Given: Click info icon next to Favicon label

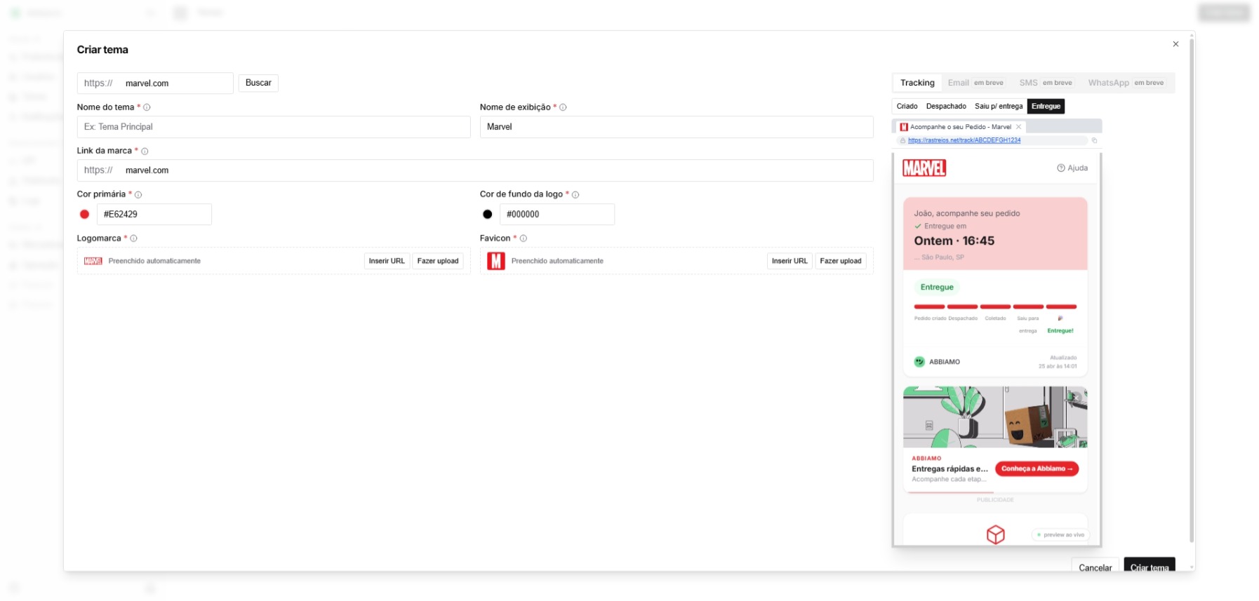Looking at the screenshot, I should click(524, 238).
